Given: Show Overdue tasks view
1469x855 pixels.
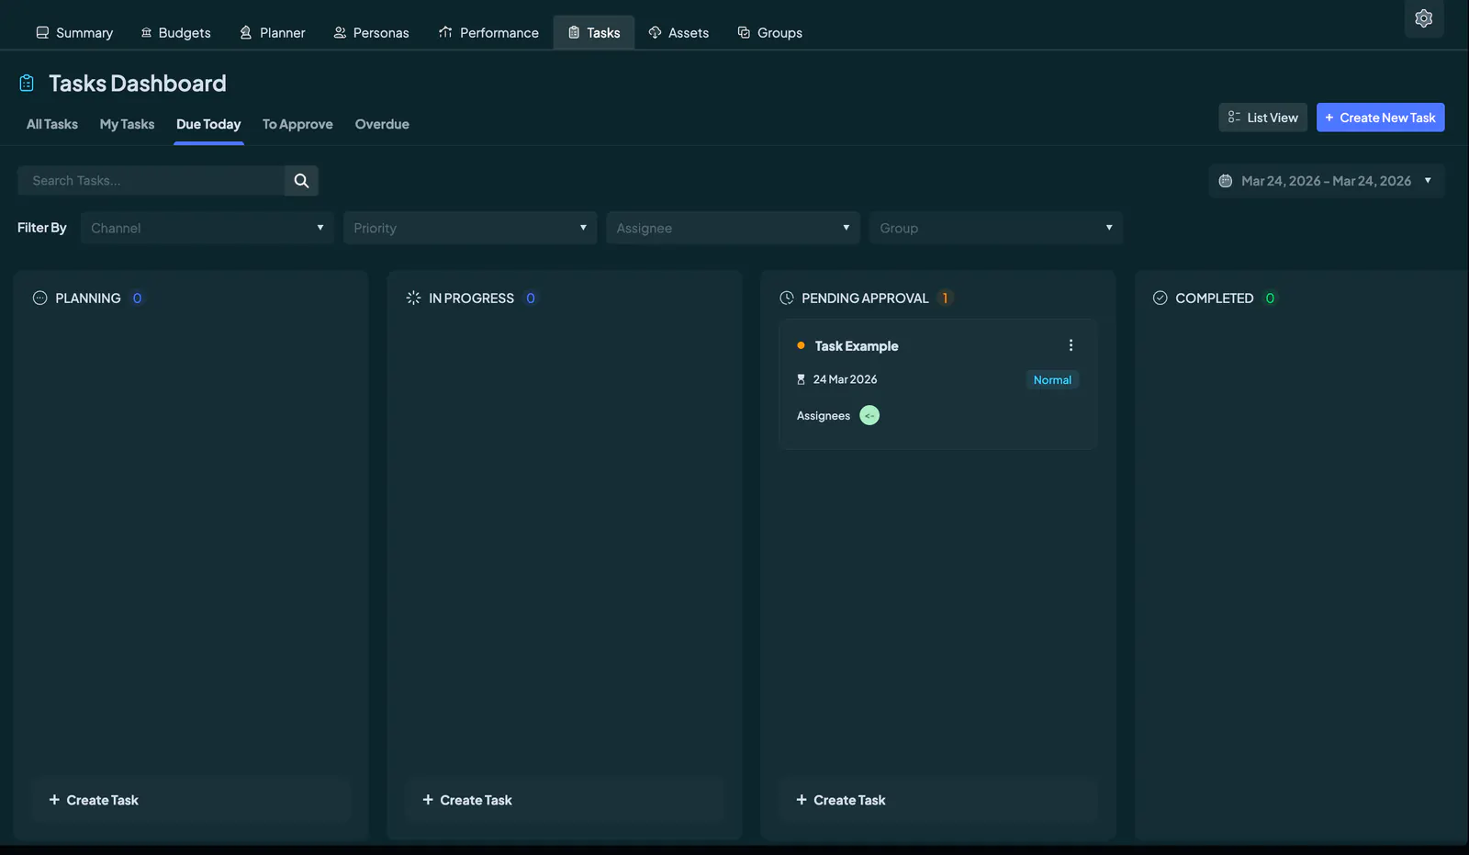Looking at the screenshot, I should pyautogui.click(x=382, y=124).
